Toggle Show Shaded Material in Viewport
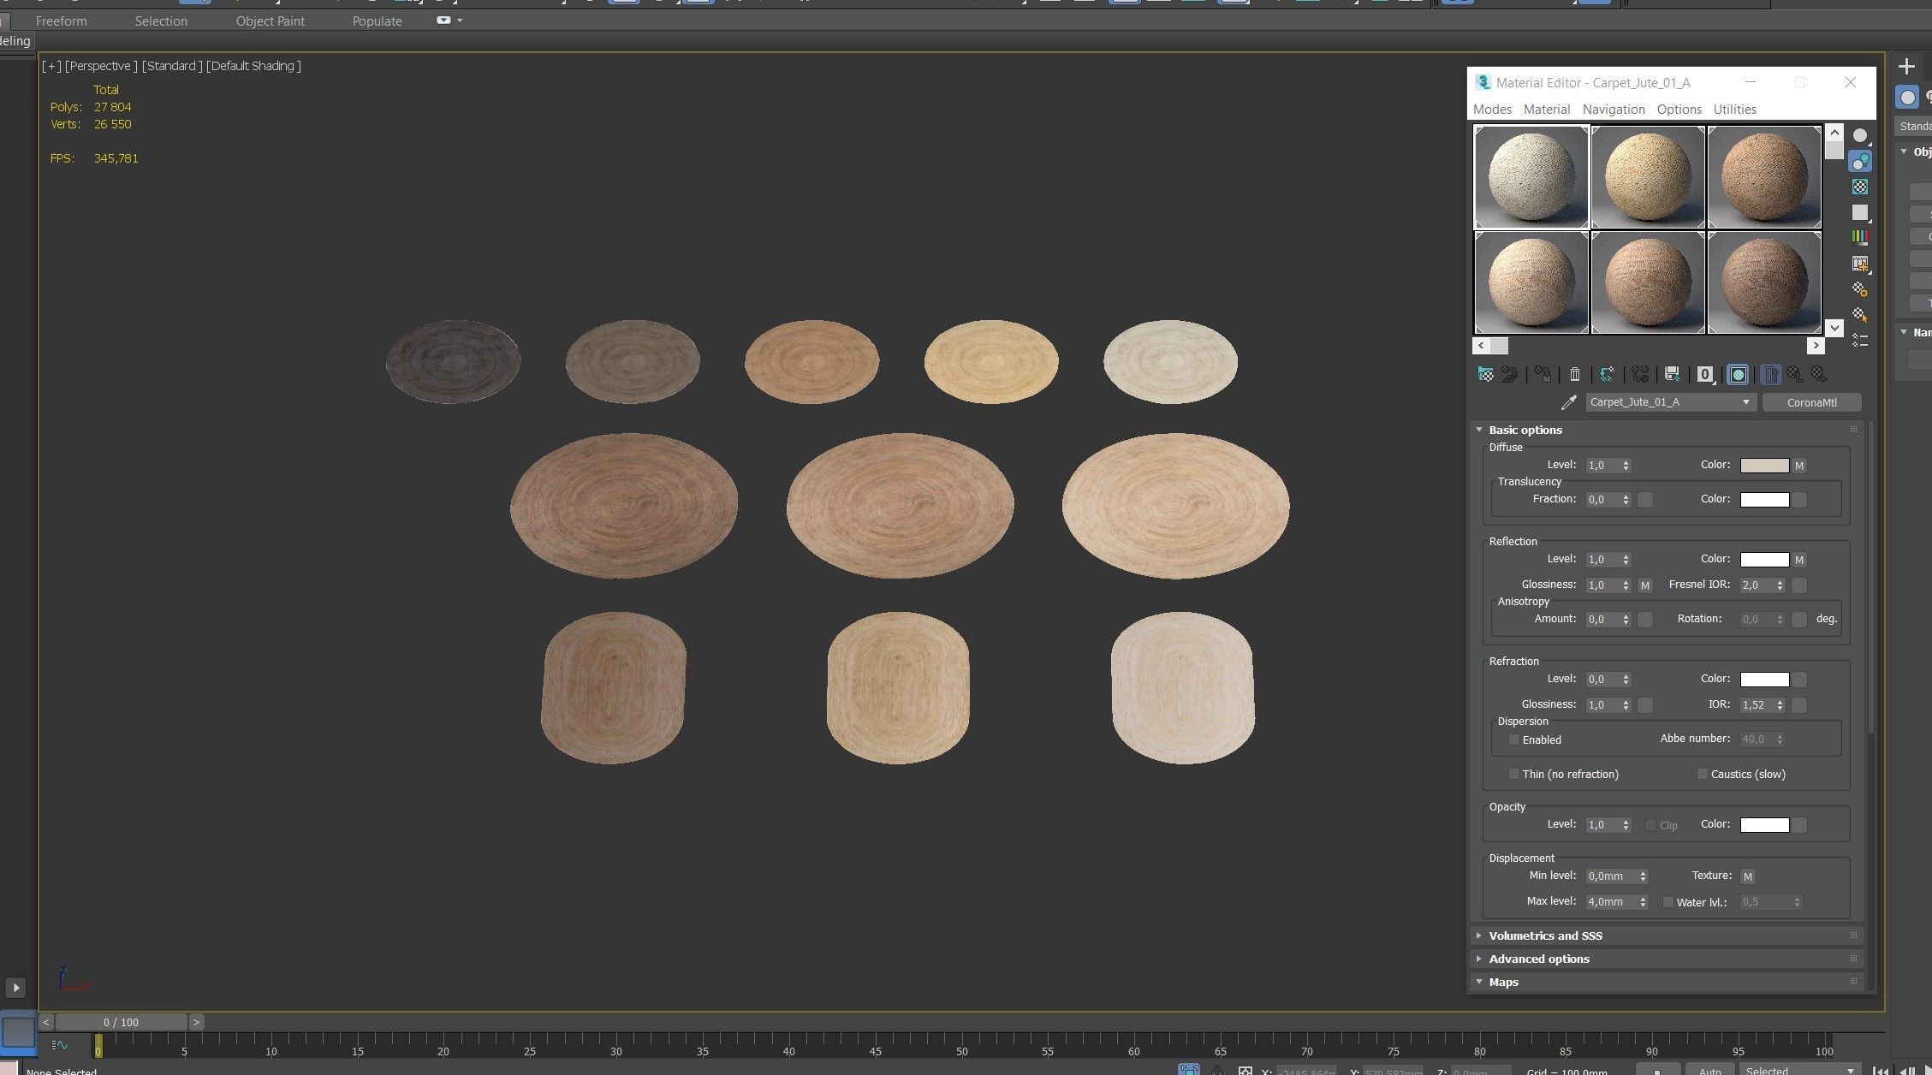The image size is (1932, 1075). 1738,374
